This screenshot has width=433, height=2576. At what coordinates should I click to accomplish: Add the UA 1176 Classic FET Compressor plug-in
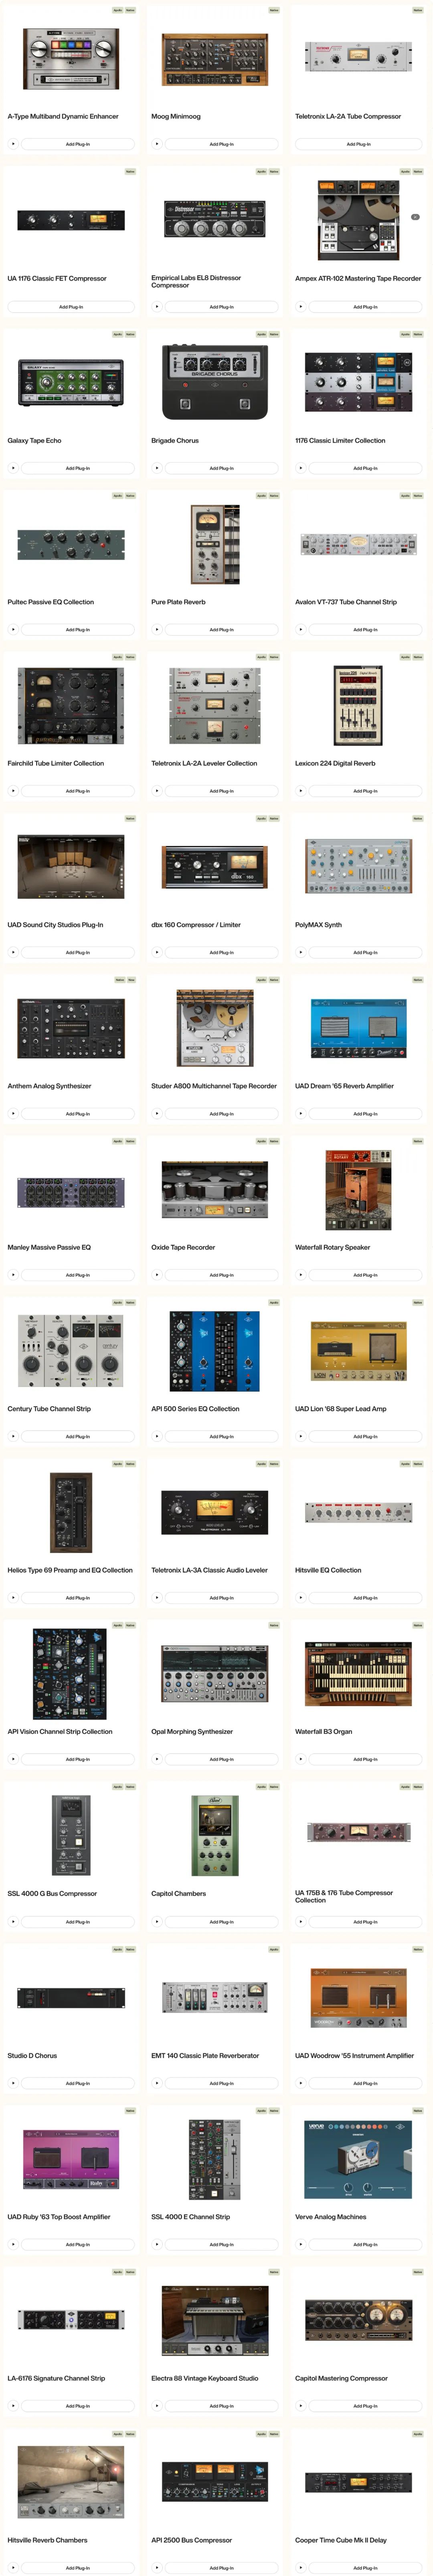tap(71, 307)
